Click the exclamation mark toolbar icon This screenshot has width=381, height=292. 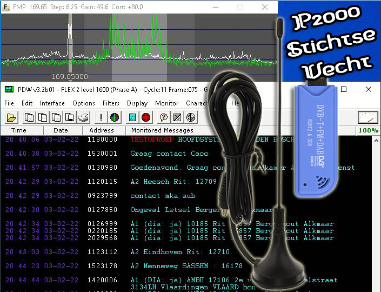[x=101, y=117]
